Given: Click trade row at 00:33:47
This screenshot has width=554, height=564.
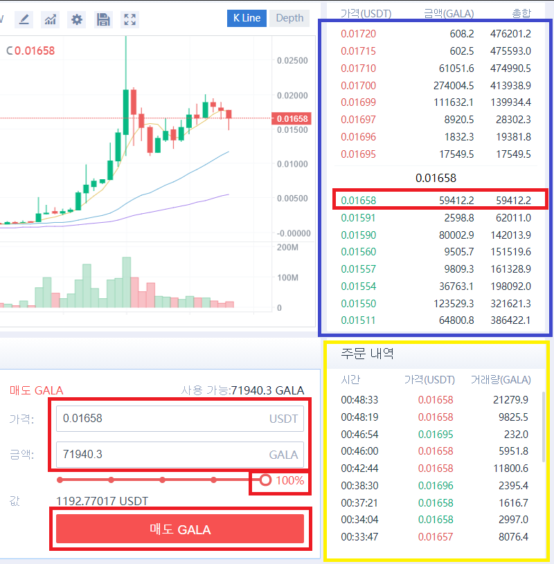Looking at the screenshot, I should [435, 536].
